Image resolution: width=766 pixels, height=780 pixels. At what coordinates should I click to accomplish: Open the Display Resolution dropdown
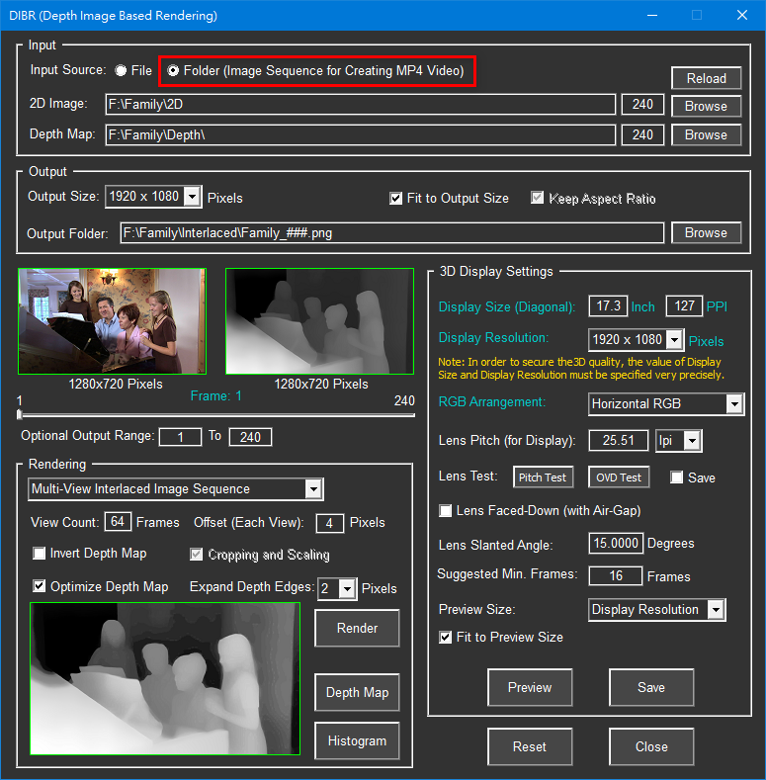(x=674, y=340)
